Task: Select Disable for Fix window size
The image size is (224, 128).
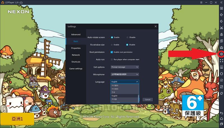Action: [x=127, y=45]
